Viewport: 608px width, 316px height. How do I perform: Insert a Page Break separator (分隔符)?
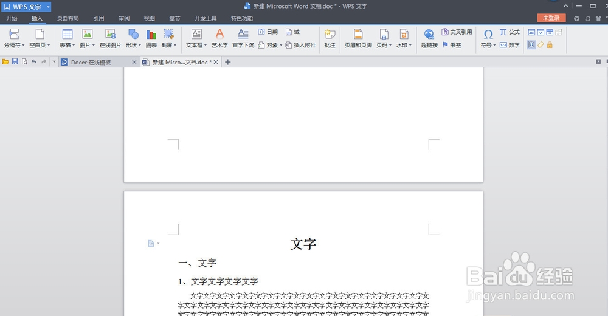pos(15,38)
